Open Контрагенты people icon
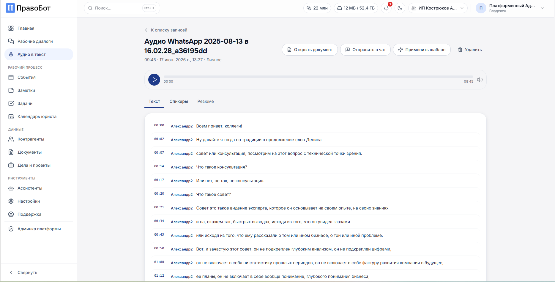This screenshot has width=555, height=282. pyautogui.click(x=11, y=139)
